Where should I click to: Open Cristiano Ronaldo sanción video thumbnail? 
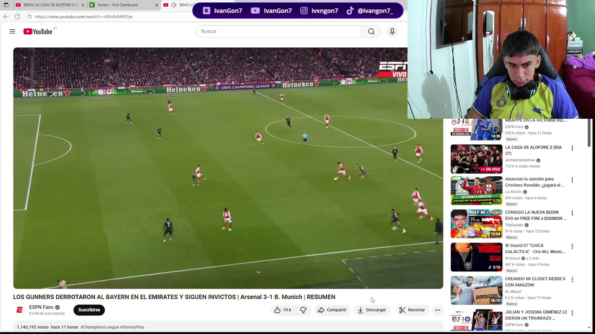point(476,190)
